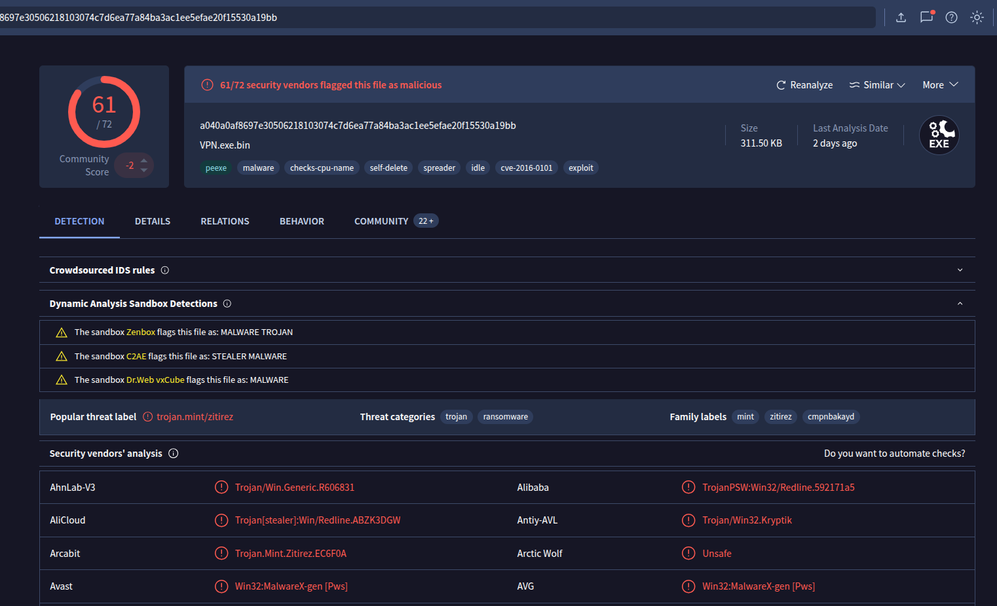The height and width of the screenshot is (606, 997).
Task: Open the Similar dropdown menu
Action: (877, 85)
